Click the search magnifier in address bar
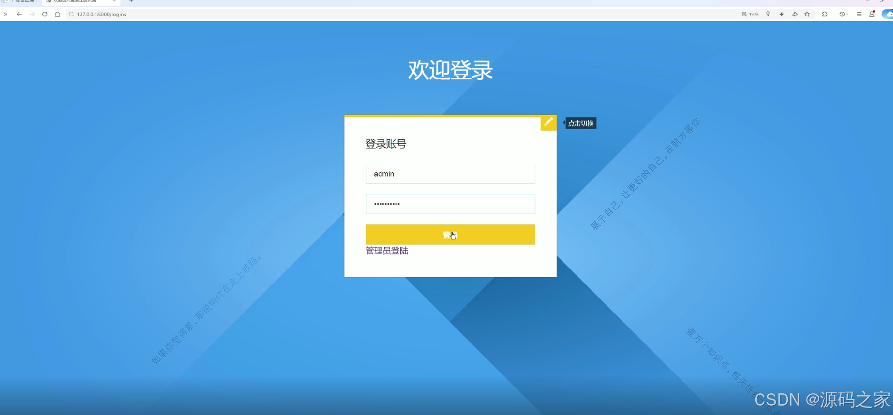 71,14
